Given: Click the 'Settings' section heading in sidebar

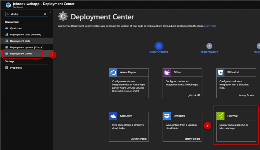Looking at the screenshot, I should (x=10, y=61).
